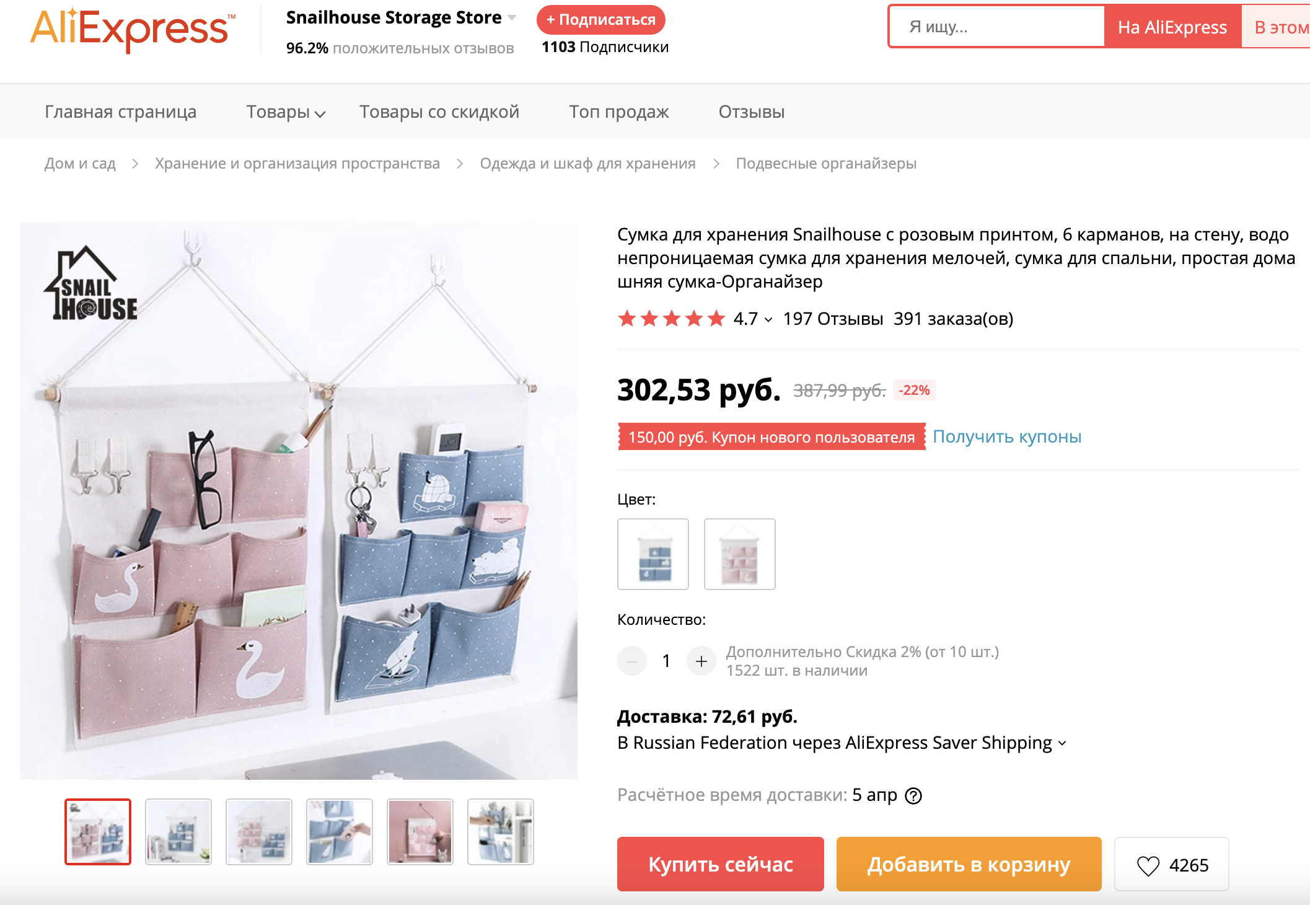Click the Snail House logo on product image
The height and width of the screenshot is (905, 1310).
[91, 285]
